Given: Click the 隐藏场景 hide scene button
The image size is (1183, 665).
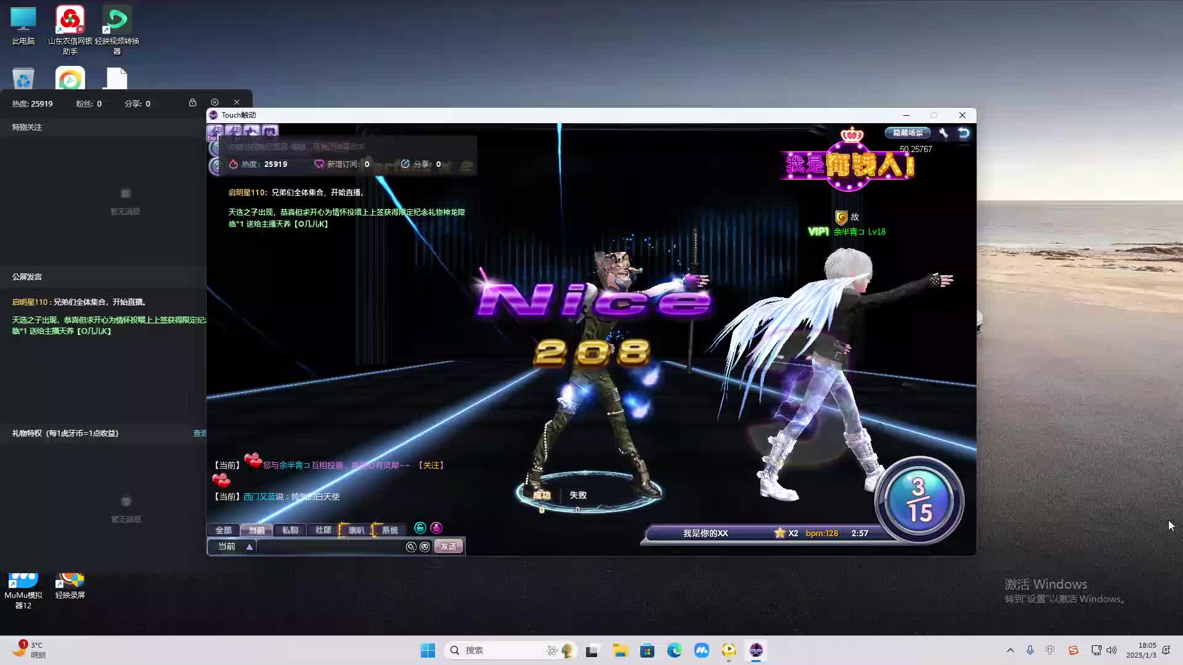Looking at the screenshot, I should [908, 132].
